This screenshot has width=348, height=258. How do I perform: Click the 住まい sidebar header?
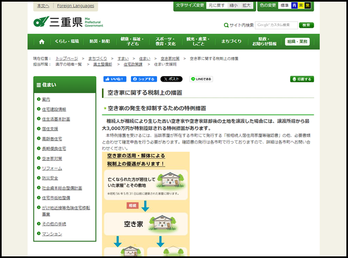coord(65,85)
